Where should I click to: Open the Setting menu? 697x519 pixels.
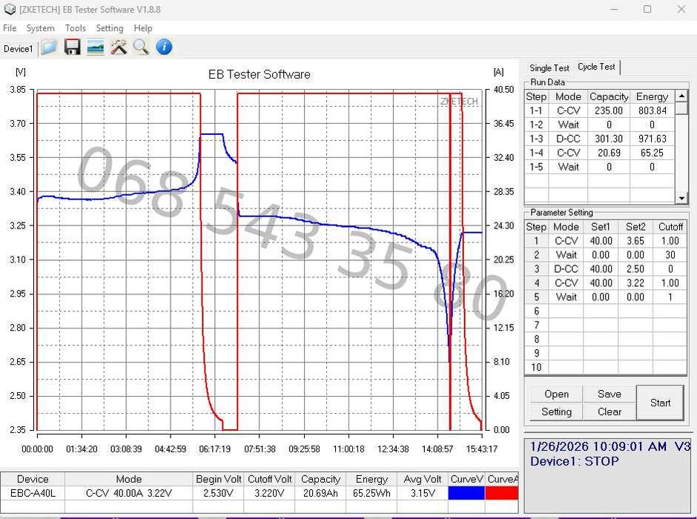[110, 28]
